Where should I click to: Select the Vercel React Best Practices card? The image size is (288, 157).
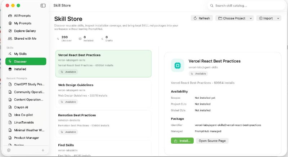coord(103,63)
